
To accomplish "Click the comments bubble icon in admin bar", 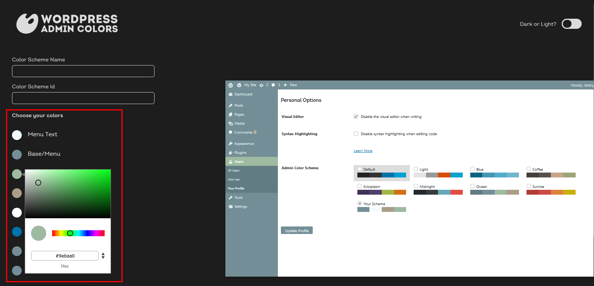I will pos(273,85).
